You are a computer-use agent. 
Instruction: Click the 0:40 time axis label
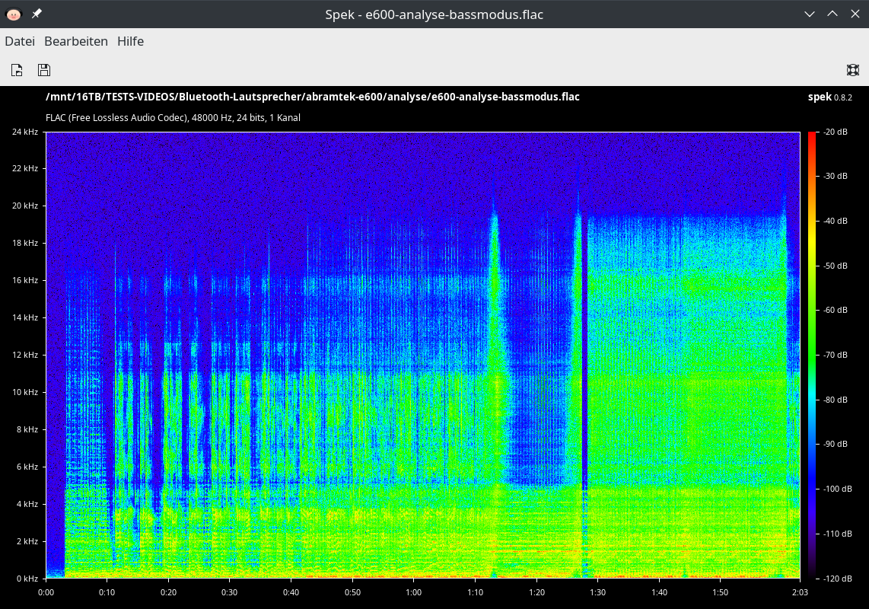[x=291, y=592]
